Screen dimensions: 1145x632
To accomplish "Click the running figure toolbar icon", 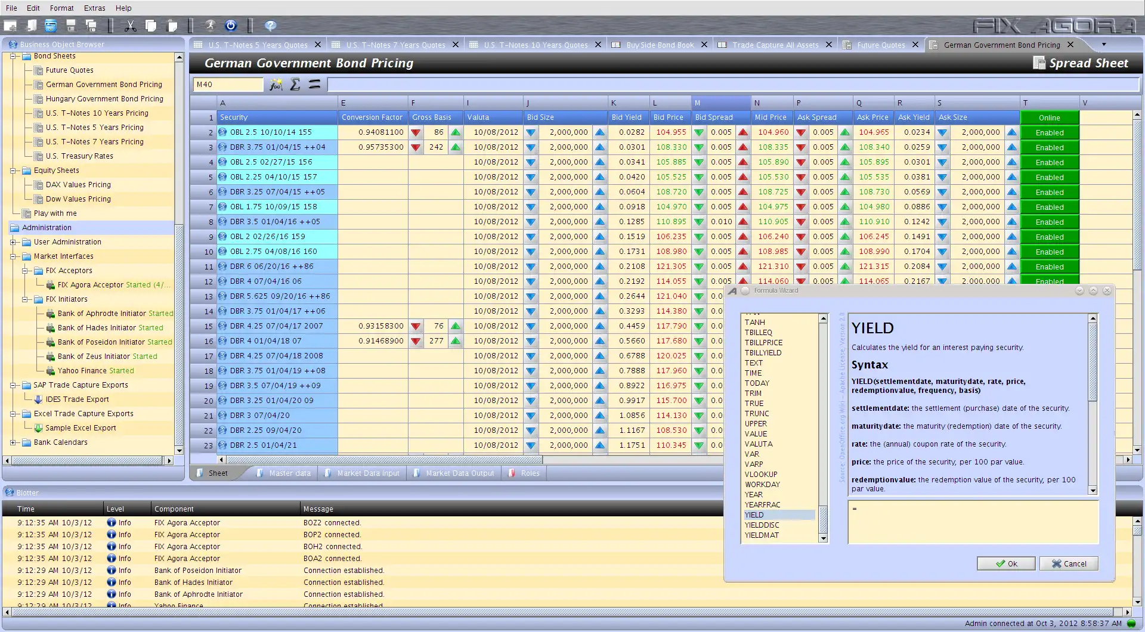I will pos(210,26).
